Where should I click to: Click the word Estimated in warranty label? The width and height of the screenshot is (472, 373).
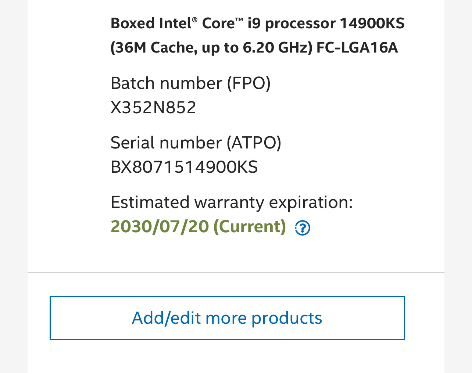coord(150,202)
